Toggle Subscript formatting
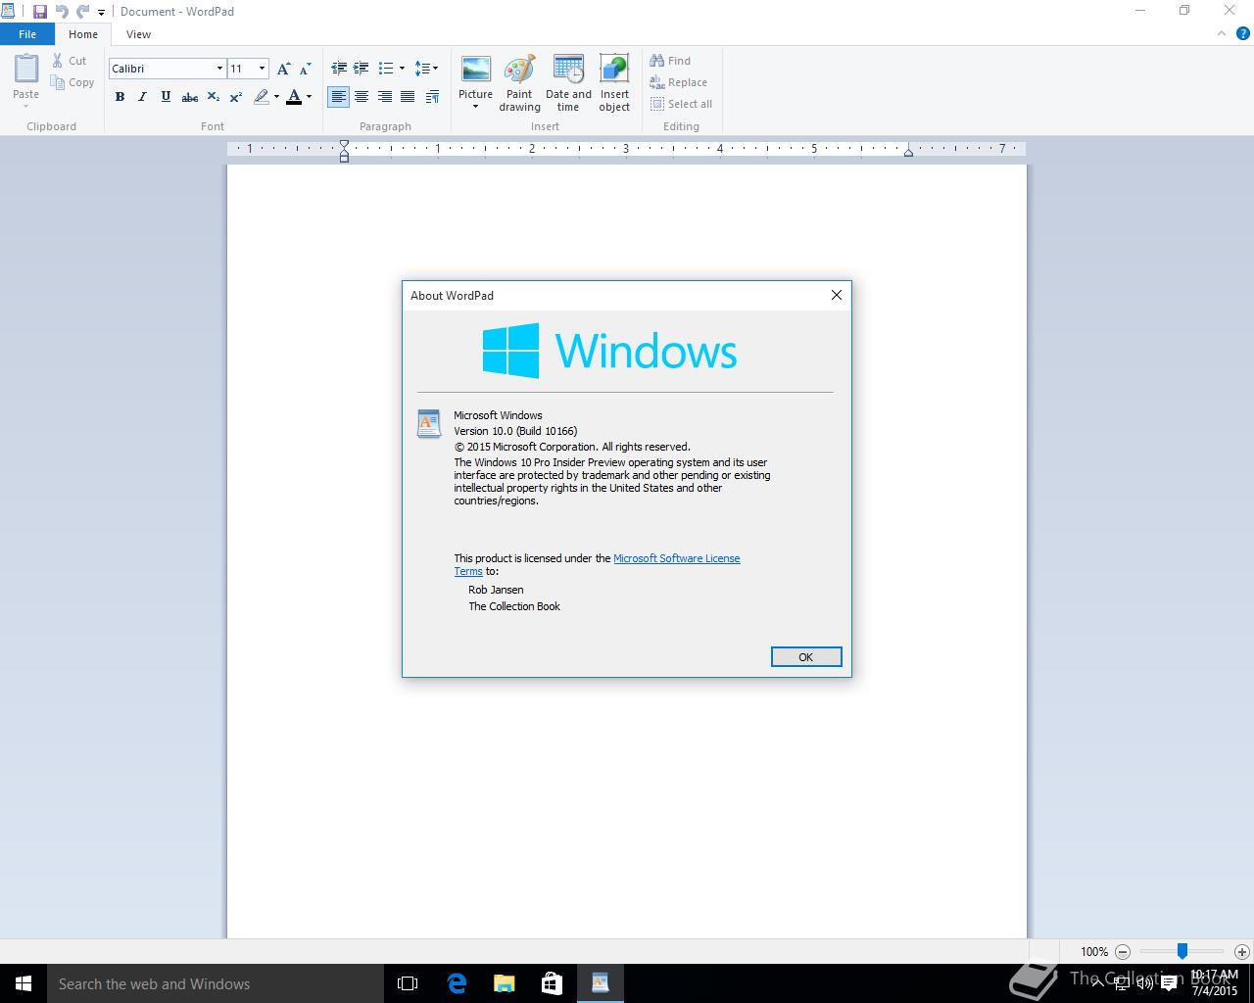The width and height of the screenshot is (1254, 1003). click(x=213, y=97)
